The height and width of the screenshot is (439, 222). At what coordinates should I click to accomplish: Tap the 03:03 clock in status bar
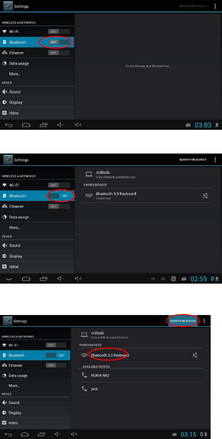point(203,125)
